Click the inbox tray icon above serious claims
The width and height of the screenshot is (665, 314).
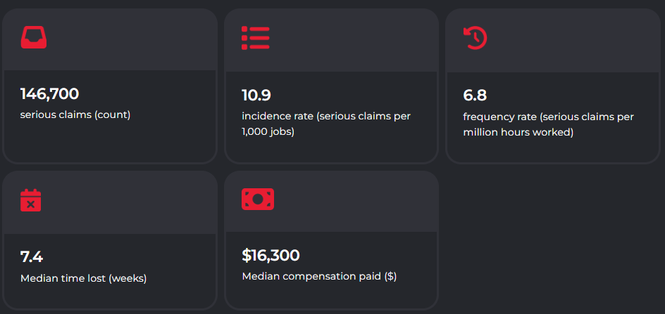[34, 37]
